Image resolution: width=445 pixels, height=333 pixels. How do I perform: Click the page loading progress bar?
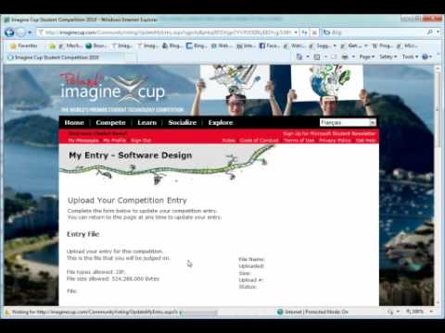198,313
